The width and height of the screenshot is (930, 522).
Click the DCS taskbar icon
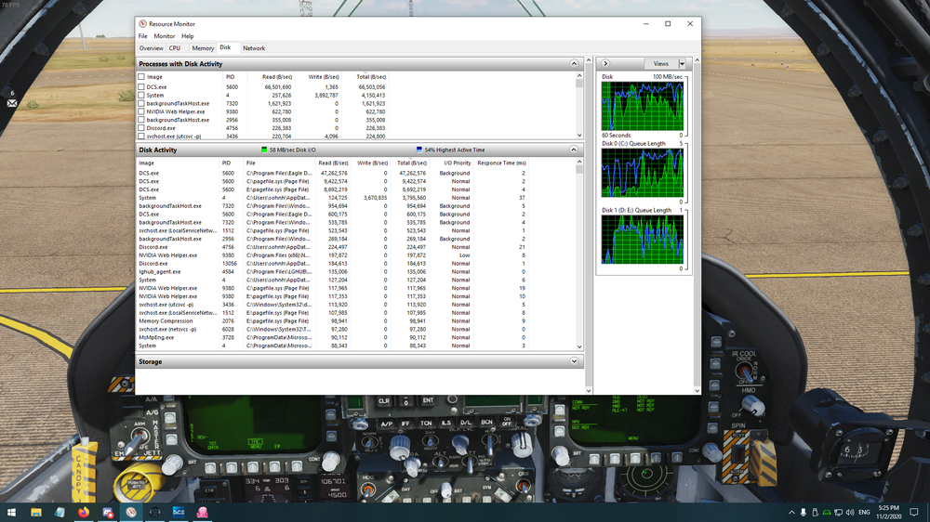click(179, 512)
